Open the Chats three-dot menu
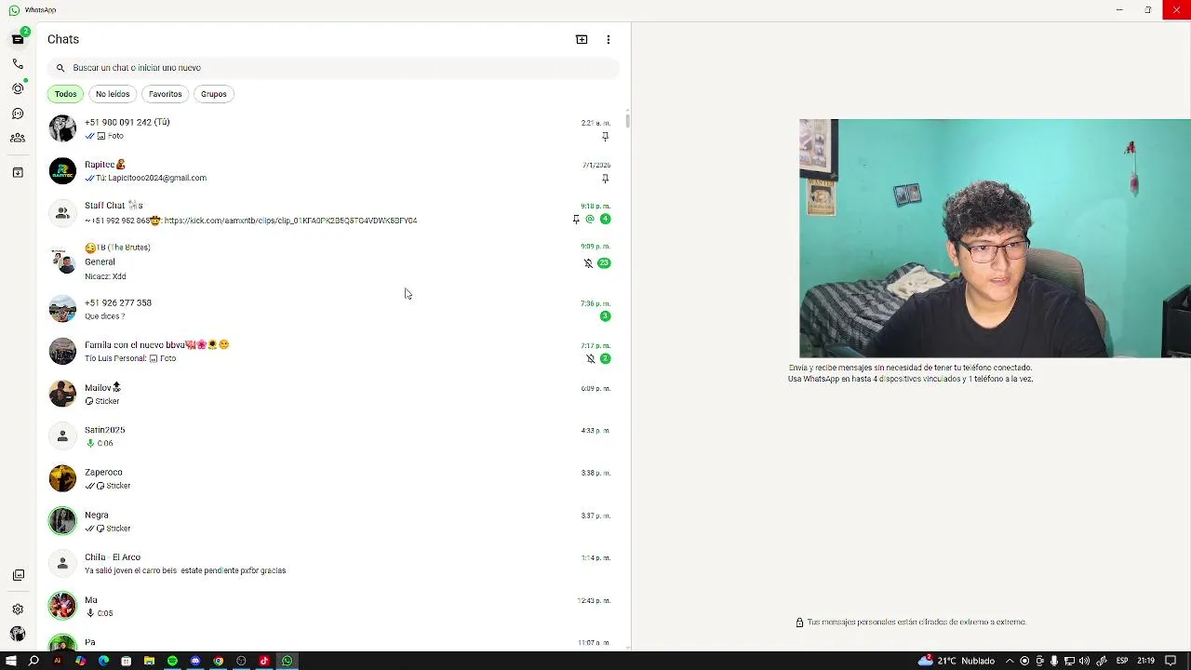1191x670 pixels. (x=609, y=39)
